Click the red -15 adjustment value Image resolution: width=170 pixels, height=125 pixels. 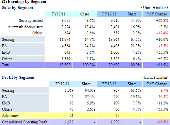(x=117, y=116)
